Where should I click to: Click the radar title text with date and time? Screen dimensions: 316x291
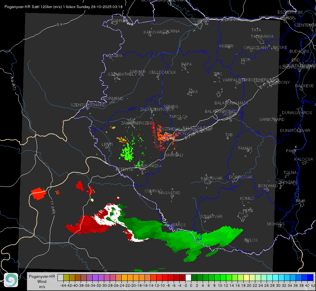pos(64,7)
